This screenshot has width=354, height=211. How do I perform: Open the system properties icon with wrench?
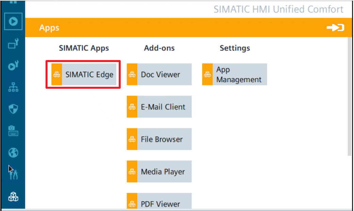(13, 43)
